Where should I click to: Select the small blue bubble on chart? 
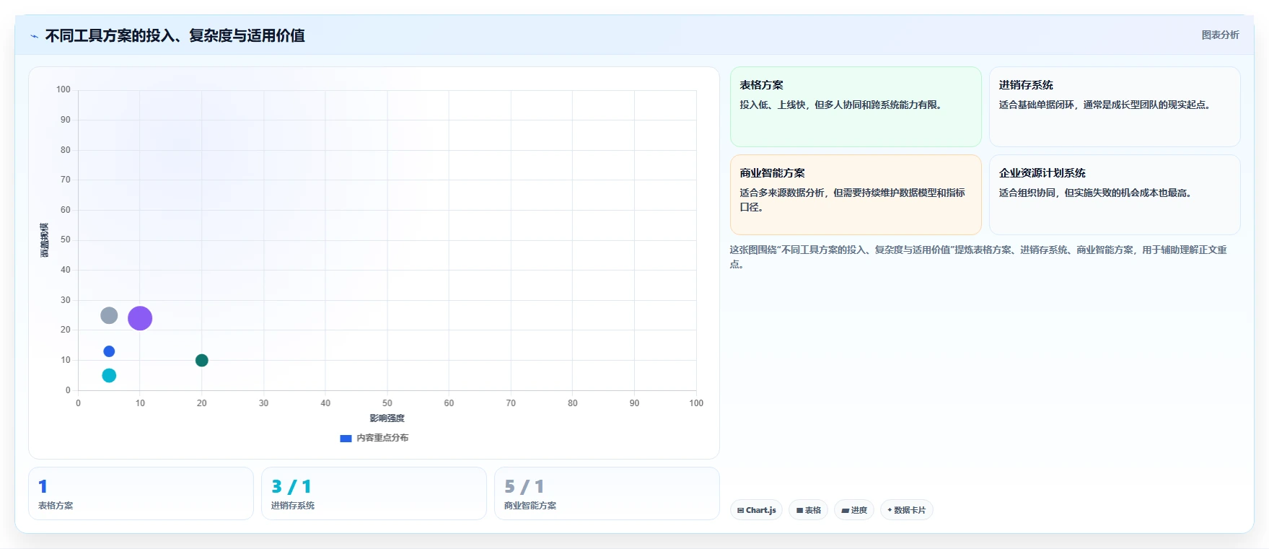[109, 351]
